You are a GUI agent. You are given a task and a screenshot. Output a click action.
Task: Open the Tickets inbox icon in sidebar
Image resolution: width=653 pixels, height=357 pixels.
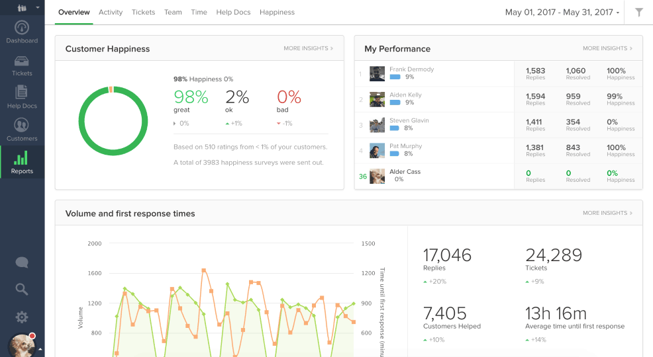[x=22, y=61]
